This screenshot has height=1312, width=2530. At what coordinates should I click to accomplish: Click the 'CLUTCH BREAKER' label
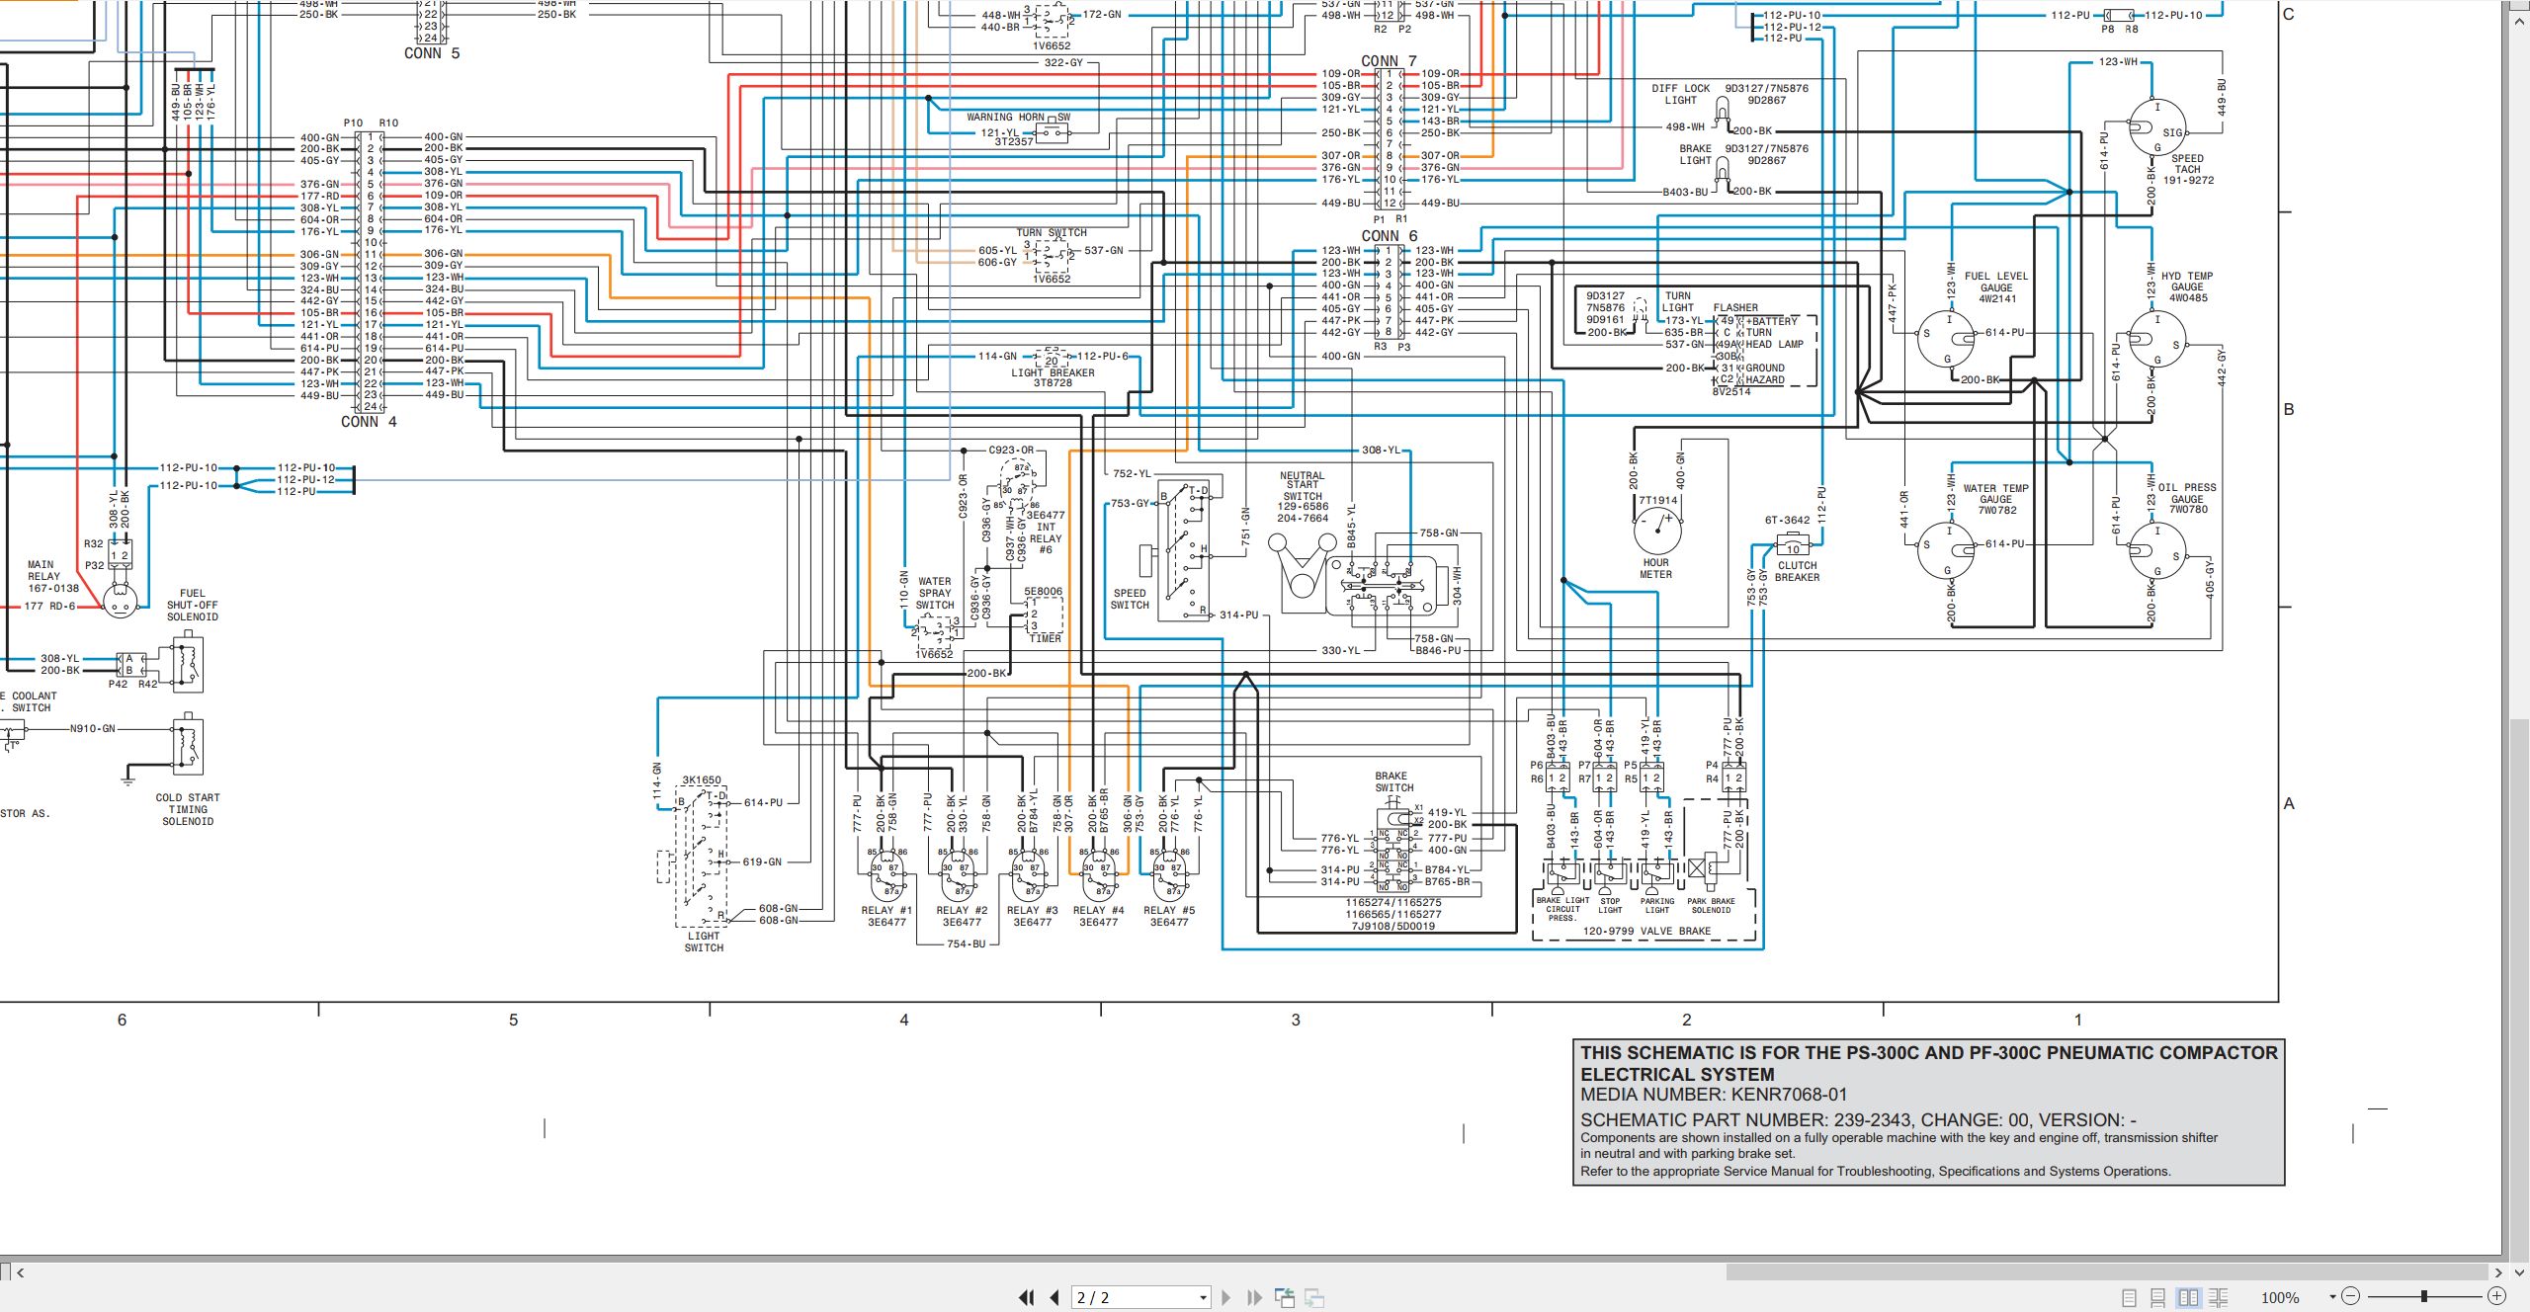(1797, 572)
